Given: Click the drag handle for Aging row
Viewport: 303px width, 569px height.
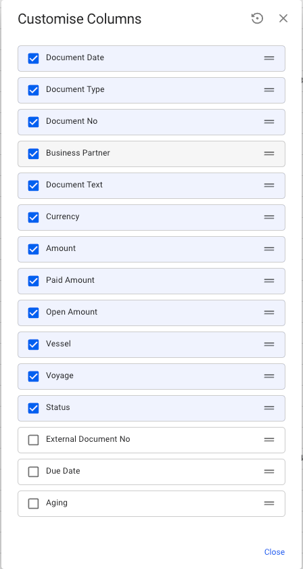Looking at the screenshot, I should [x=269, y=503].
